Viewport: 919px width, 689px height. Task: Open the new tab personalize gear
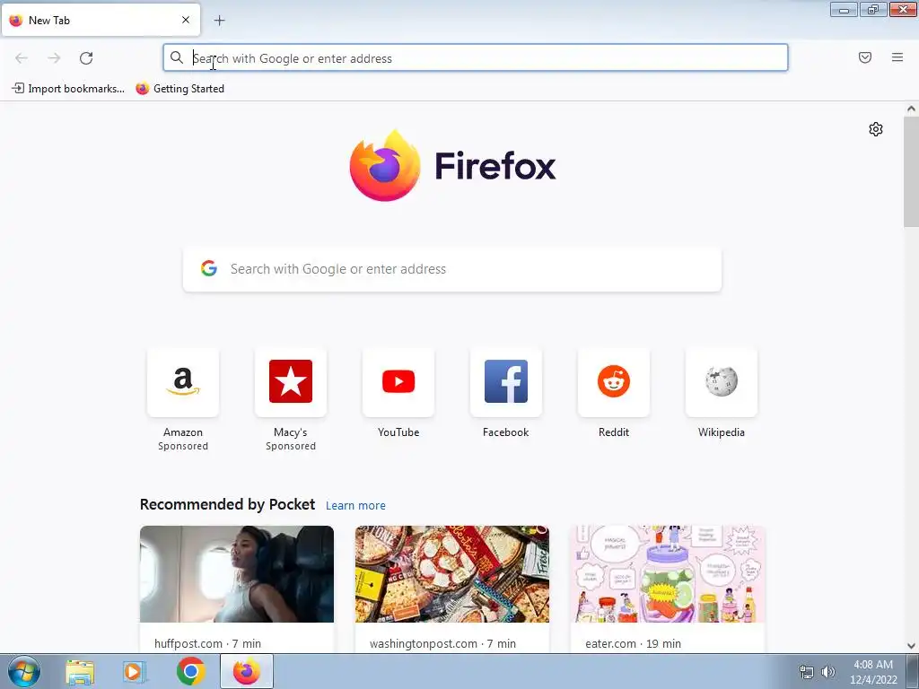876,129
